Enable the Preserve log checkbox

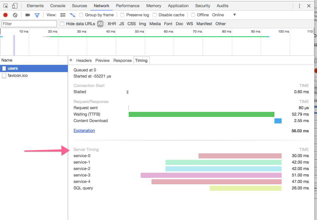pos(122,15)
